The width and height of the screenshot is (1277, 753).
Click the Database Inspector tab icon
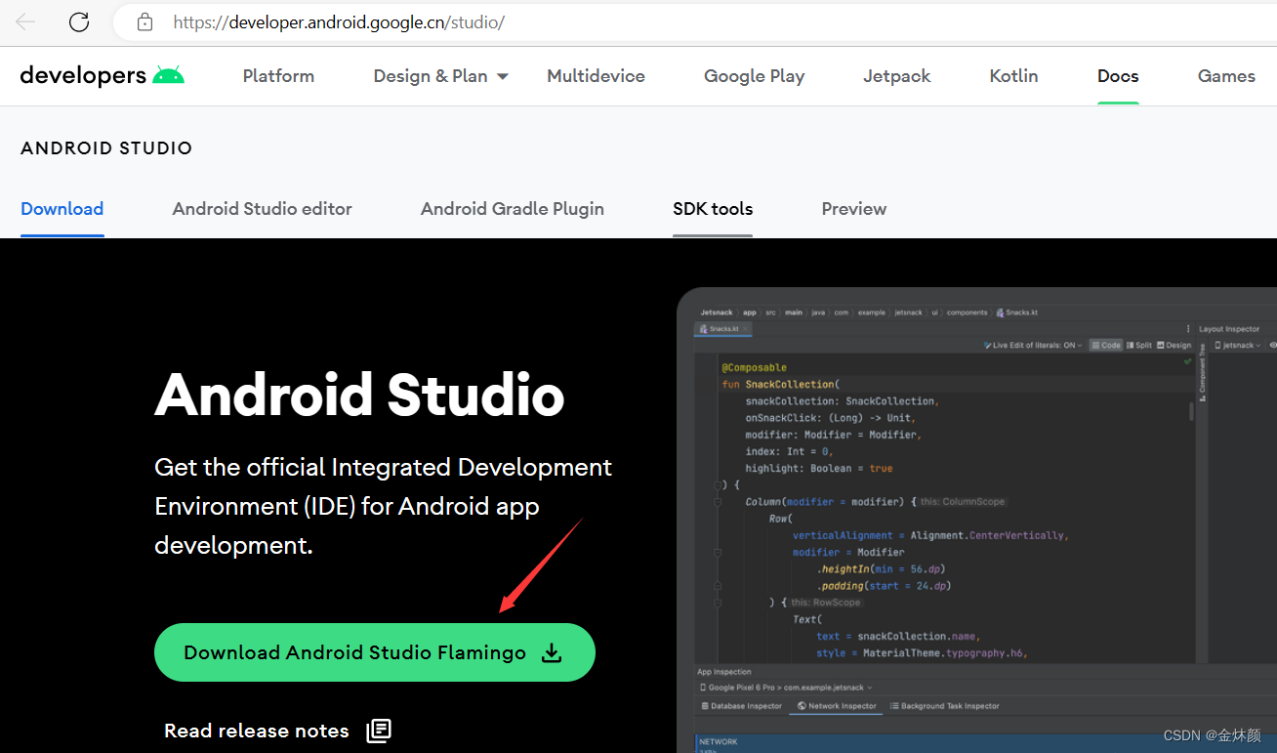pos(706,706)
